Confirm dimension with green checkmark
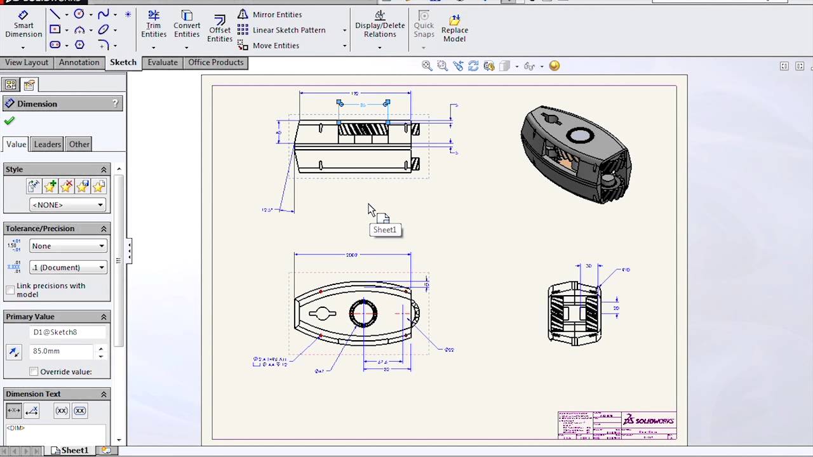The height and width of the screenshot is (457, 813). [x=9, y=121]
